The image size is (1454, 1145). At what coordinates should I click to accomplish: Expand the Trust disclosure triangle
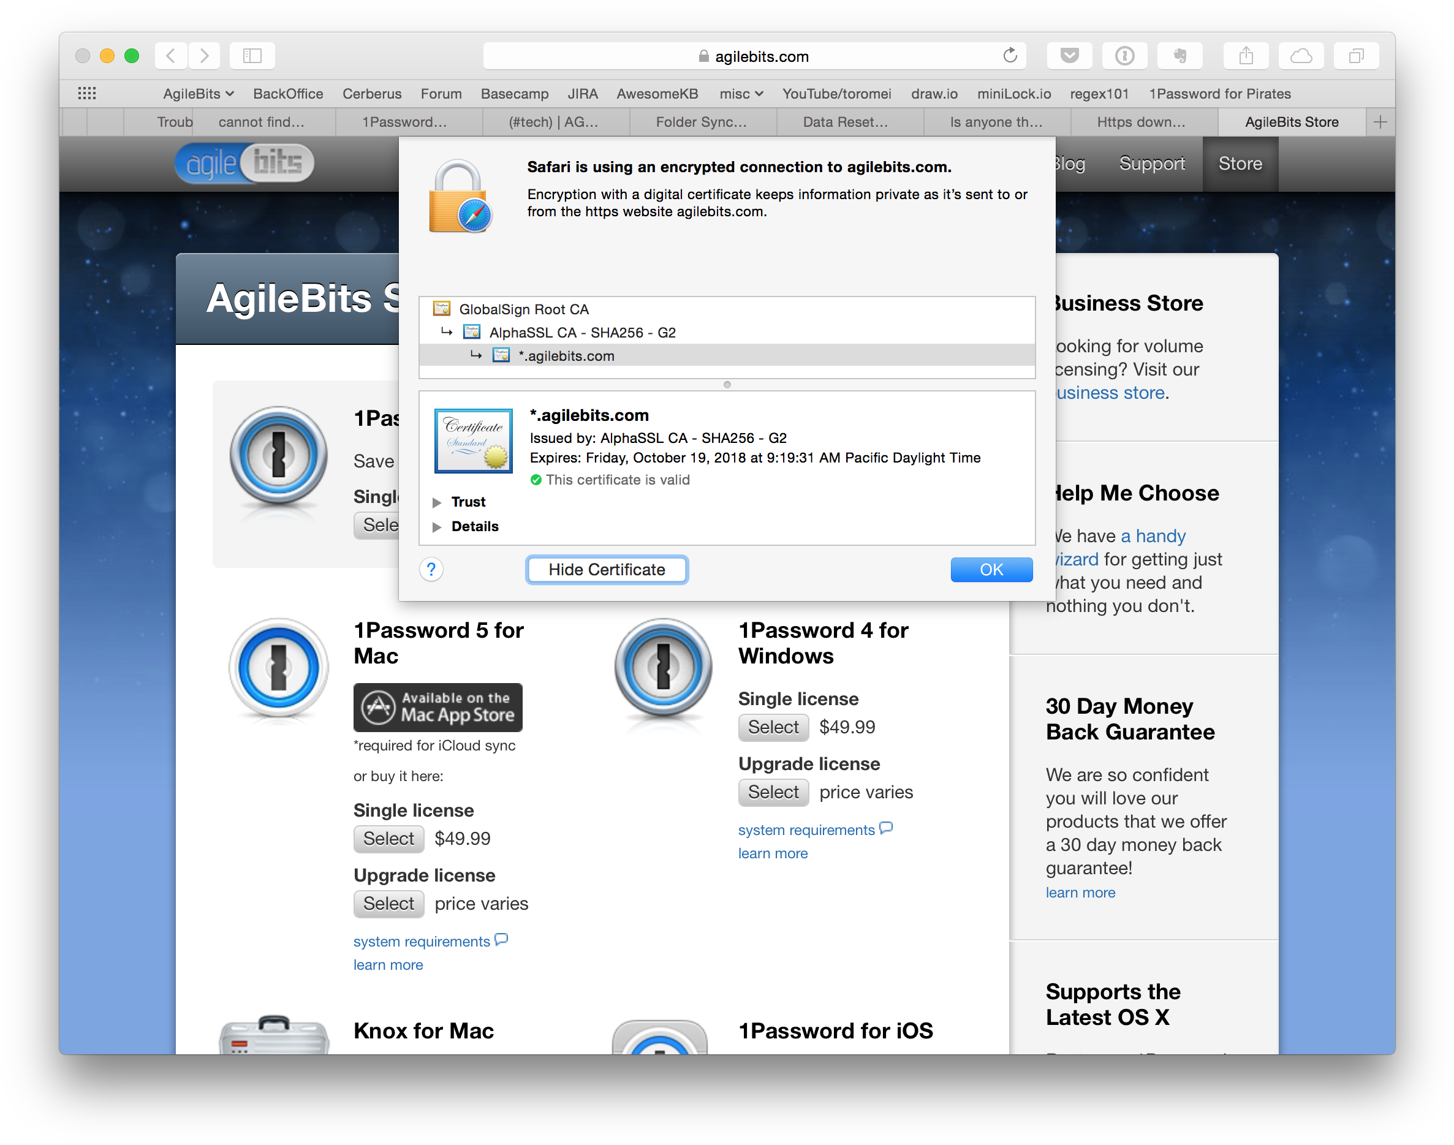click(437, 502)
